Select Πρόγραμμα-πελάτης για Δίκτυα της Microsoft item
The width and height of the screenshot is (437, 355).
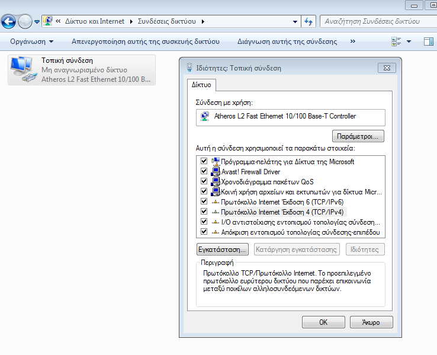(x=287, y=162)
